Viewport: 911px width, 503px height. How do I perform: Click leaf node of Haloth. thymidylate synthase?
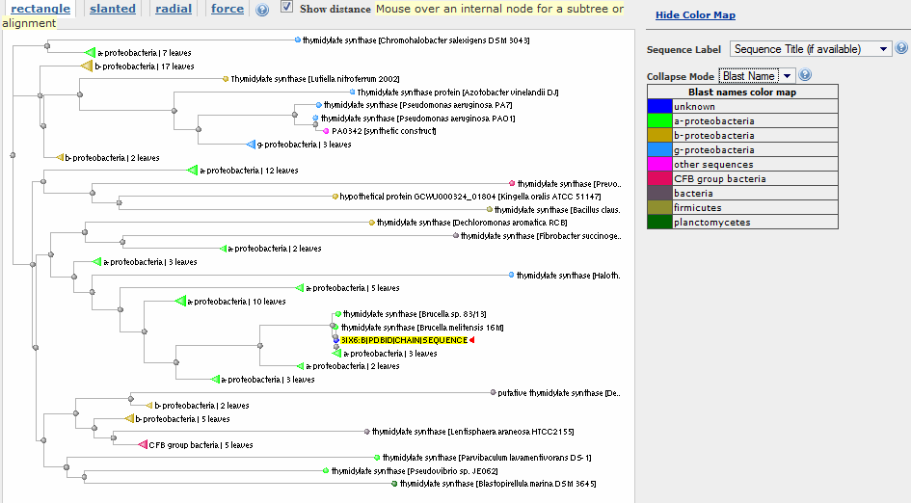tap(511, 275)
